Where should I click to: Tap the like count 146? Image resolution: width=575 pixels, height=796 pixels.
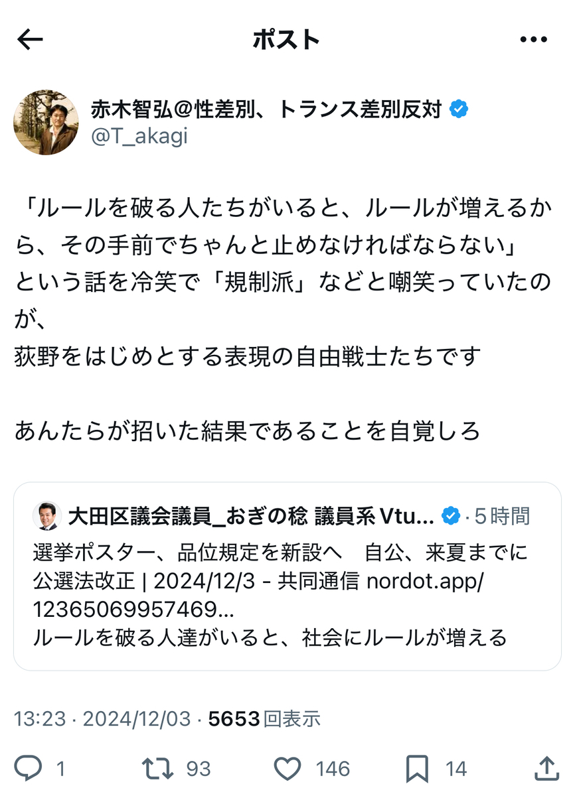pyautogui.click(x=332, y=769)
